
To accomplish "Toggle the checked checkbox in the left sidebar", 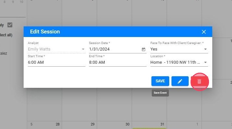I will (x=10, y=25).
